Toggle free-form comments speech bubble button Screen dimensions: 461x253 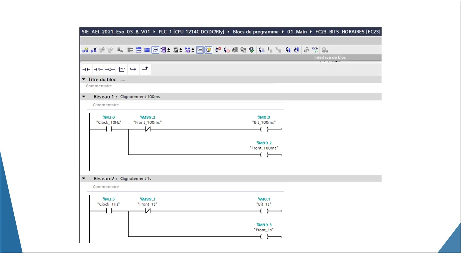pyautogui.click(x=155, y=50)
